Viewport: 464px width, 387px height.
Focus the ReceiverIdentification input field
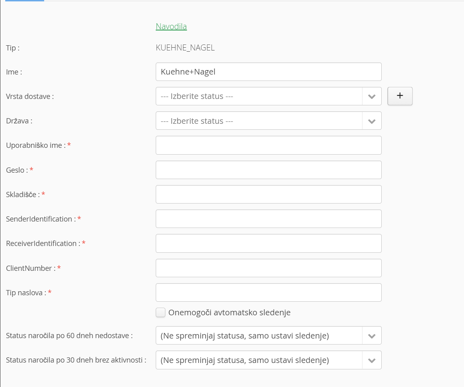269,244
